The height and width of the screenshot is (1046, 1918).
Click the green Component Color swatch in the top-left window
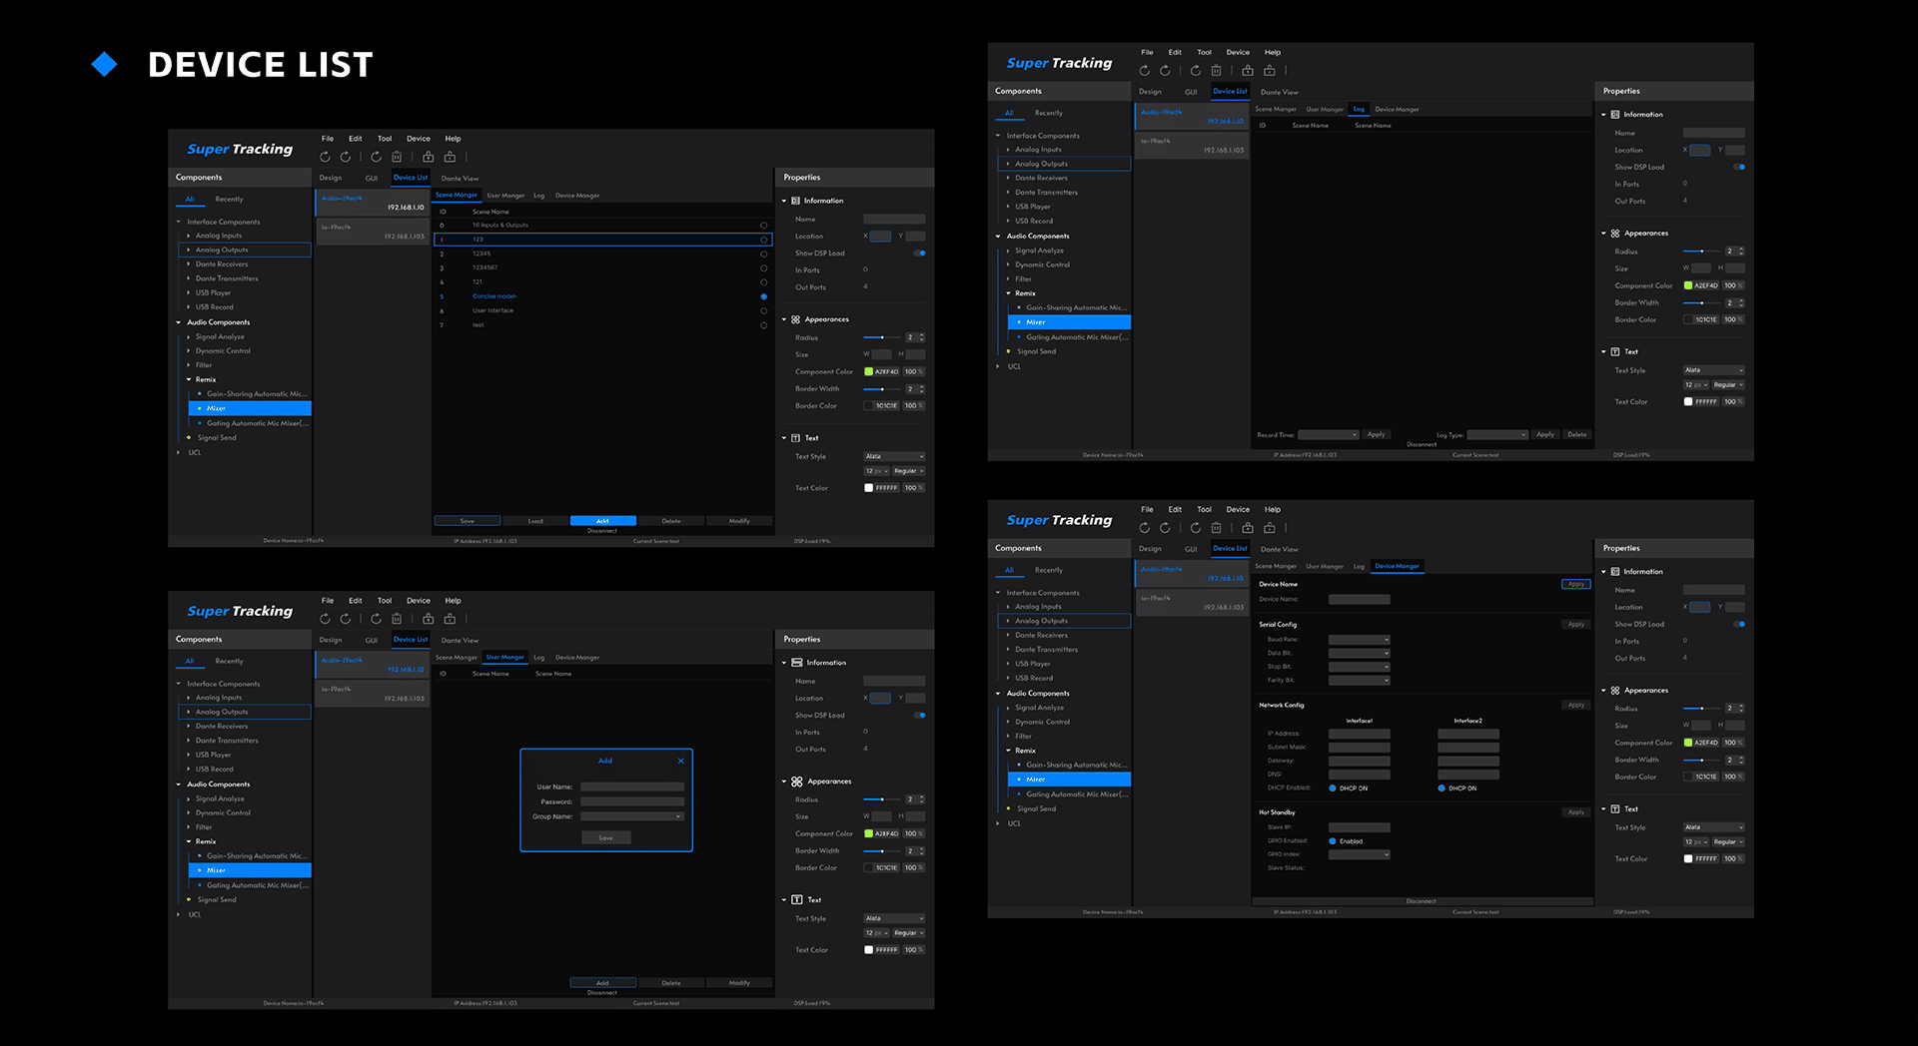point(868,371)
